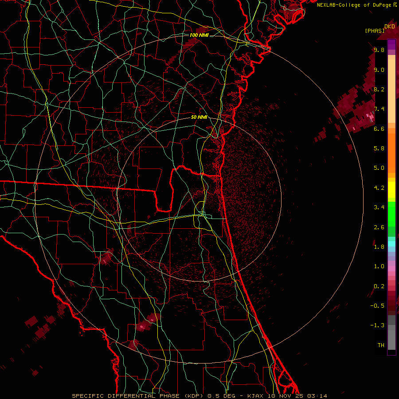Click the 3.4 scale value
This screenshot has width=399, height=399.
coord(379,207)
